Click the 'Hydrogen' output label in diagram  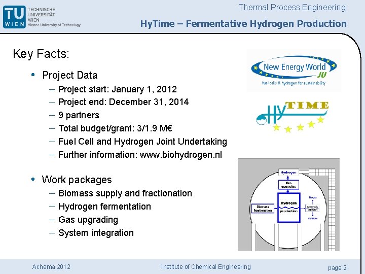(x=288, y=173)
